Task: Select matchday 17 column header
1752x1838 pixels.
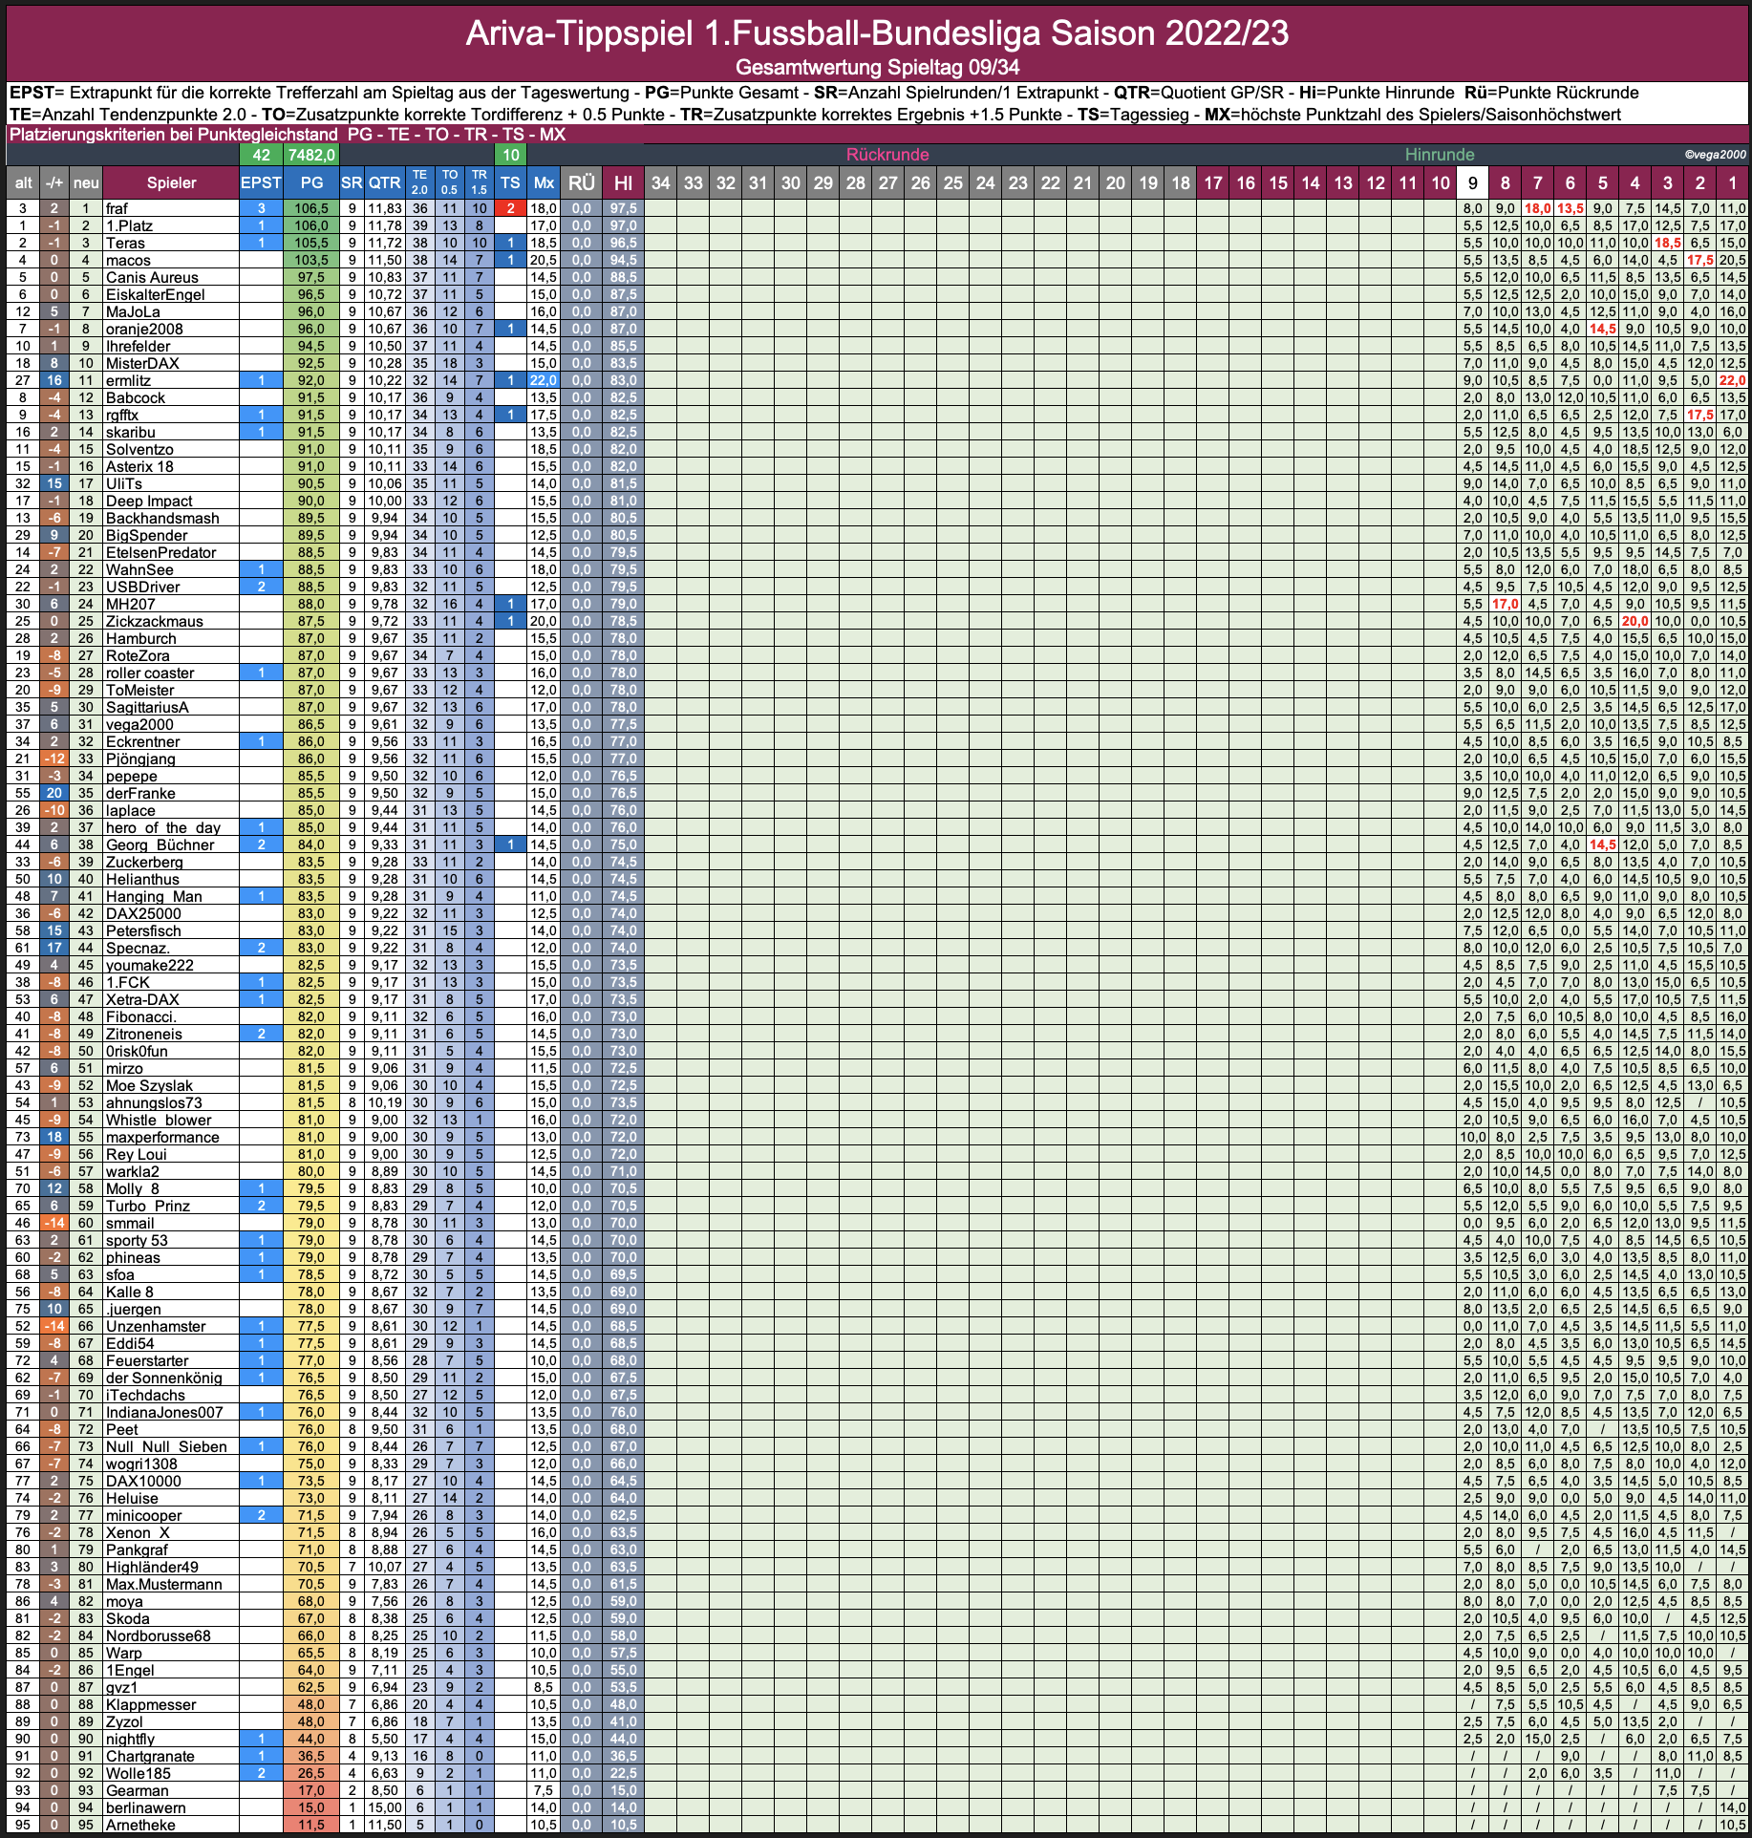Action: click(x=1212, y=182)
